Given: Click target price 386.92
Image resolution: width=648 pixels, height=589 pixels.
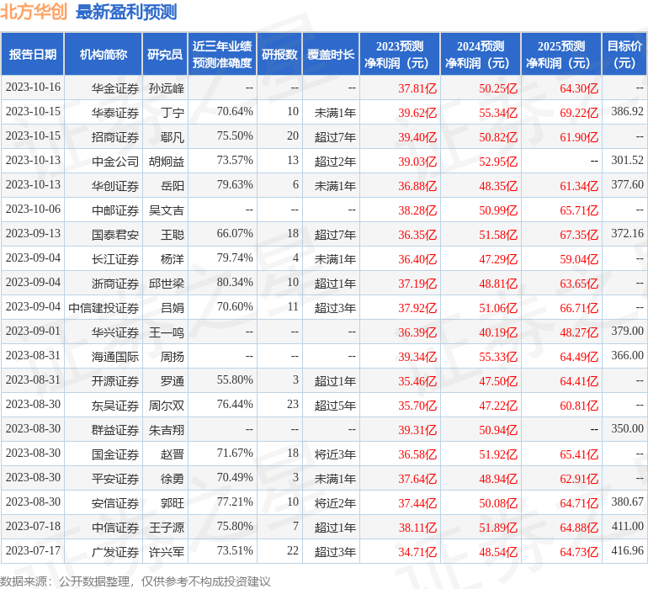Looking at the screenshot, I should coord(627,111).
